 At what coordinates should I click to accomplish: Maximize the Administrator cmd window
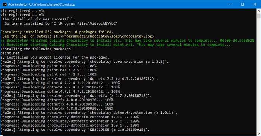tap(242, 4)
